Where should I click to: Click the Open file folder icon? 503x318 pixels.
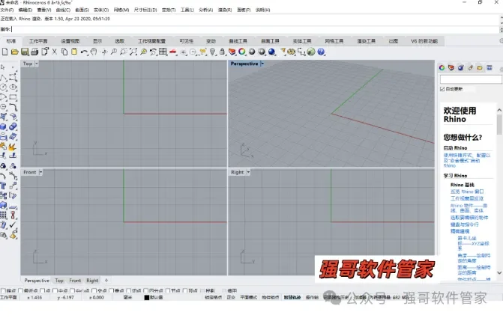point(15,52)
